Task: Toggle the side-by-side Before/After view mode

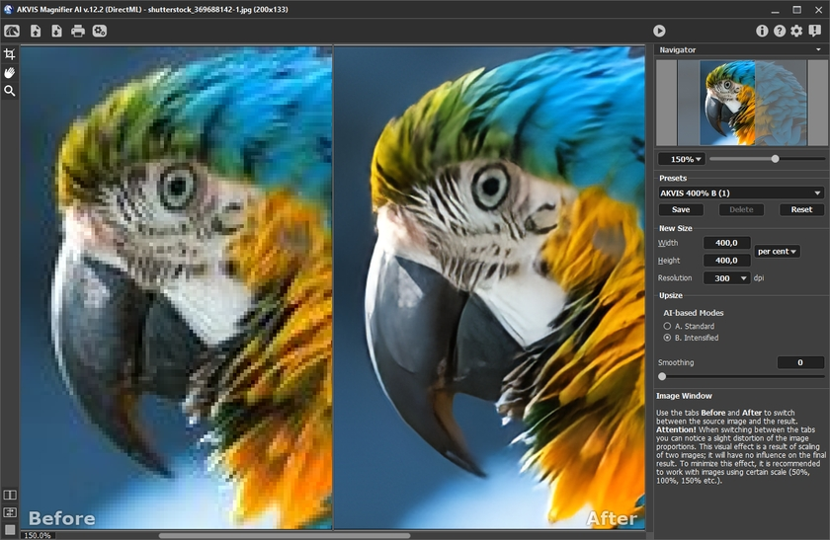Action: 10,495
